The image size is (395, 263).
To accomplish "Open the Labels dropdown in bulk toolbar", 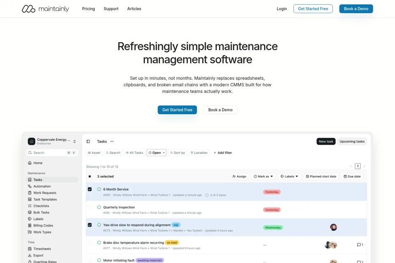I will [289, 176].
